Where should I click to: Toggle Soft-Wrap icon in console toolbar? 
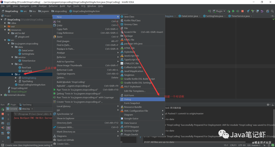[8, 124]
